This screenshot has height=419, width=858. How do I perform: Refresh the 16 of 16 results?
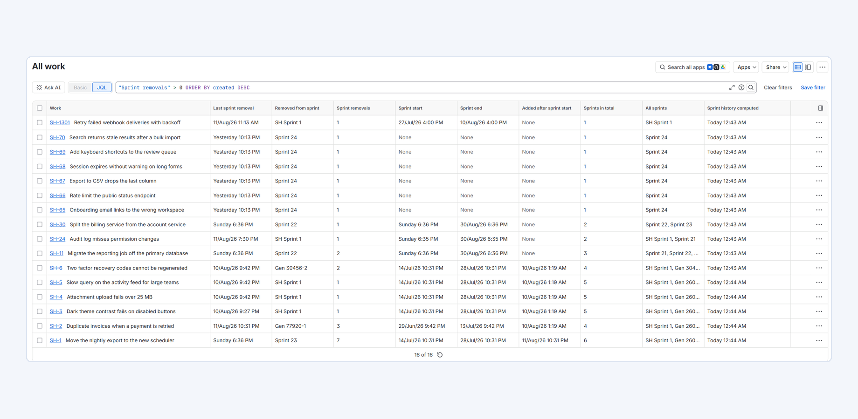coord(440,355)
